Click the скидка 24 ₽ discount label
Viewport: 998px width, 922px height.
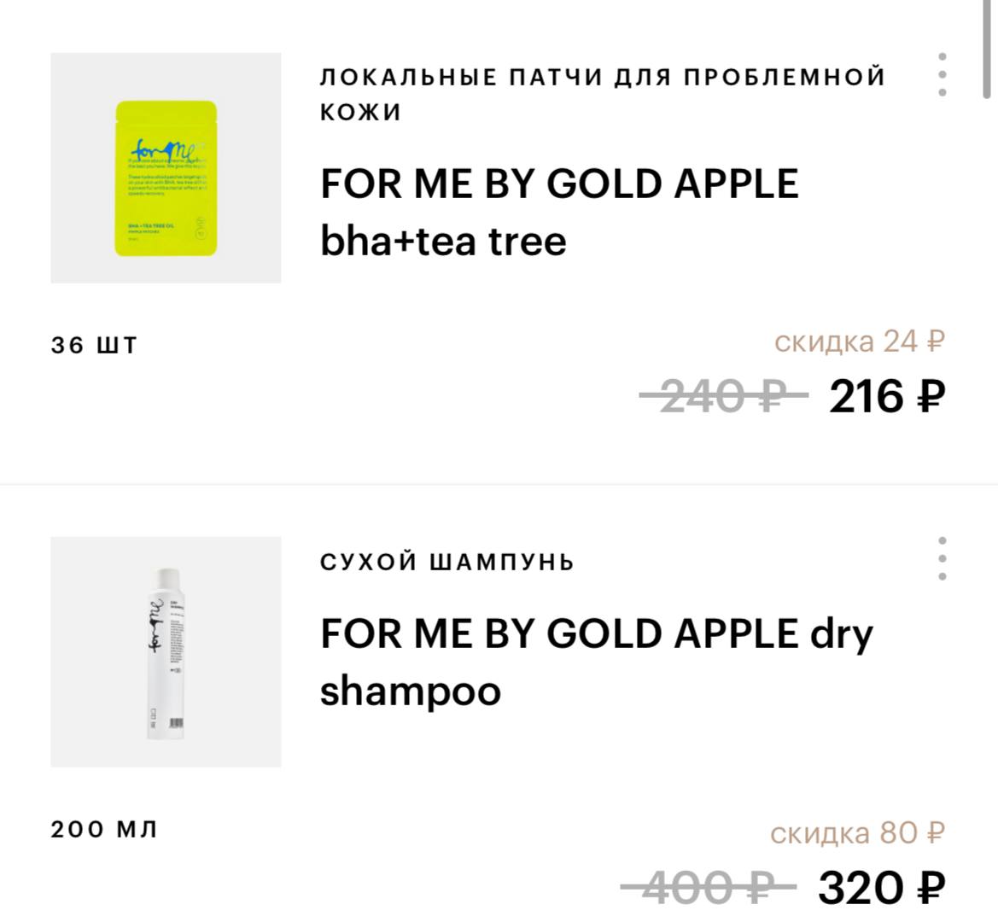859,341
